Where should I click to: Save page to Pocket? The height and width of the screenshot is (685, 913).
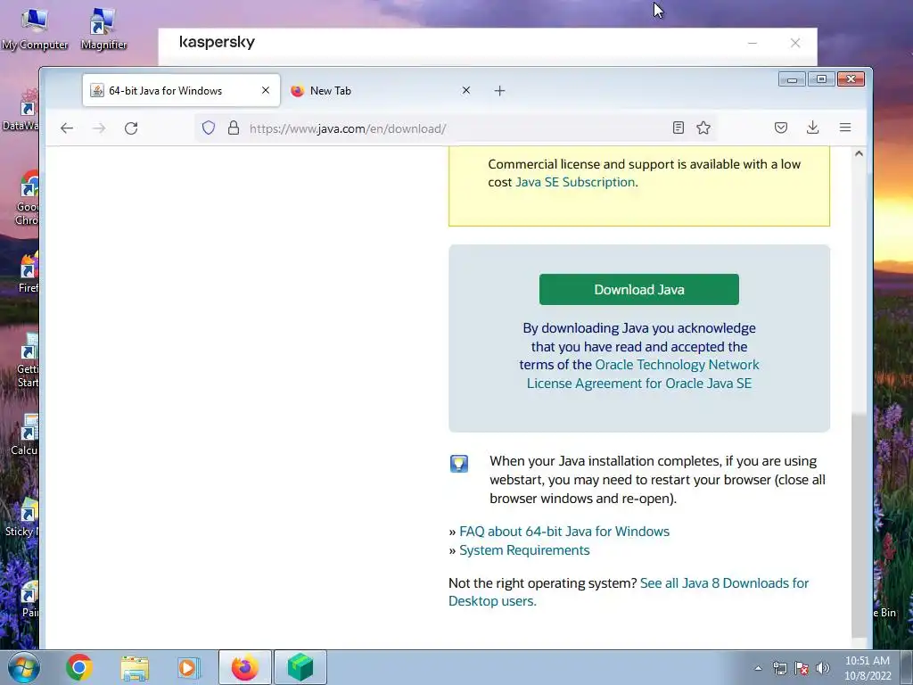coord(781,128)
